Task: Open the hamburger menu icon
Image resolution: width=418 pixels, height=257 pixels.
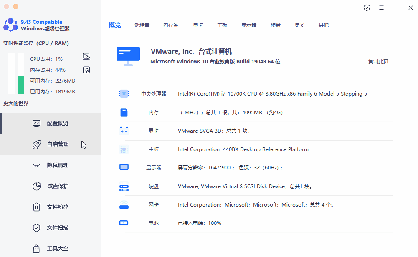Action: coord(381,8)
